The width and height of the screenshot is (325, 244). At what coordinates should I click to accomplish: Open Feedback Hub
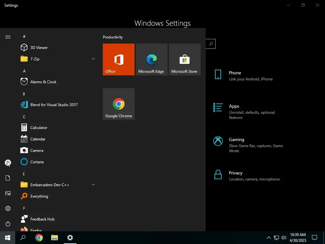pos(58,219)
